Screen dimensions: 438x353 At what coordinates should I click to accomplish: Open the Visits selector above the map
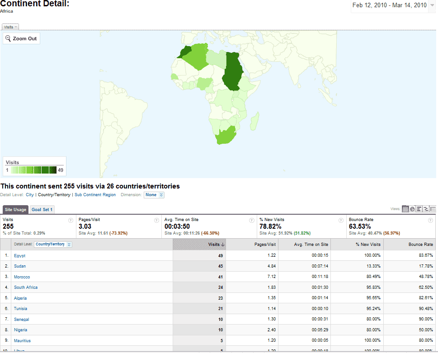[x=10, y=27]
